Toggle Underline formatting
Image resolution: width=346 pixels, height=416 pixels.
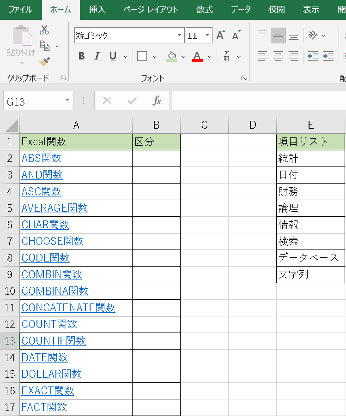[113, 56]
